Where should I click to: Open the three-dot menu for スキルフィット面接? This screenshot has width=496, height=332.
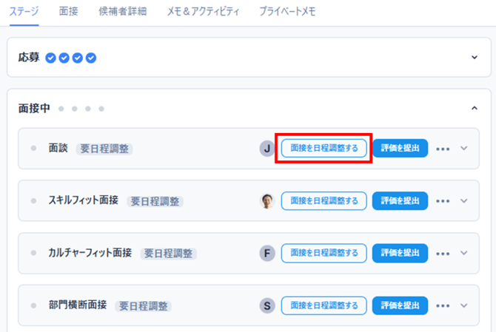[x=443, y=201]
